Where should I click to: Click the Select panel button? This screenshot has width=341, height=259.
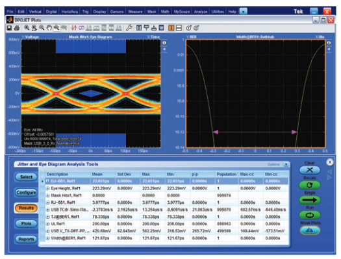click(x=27, y=177)
